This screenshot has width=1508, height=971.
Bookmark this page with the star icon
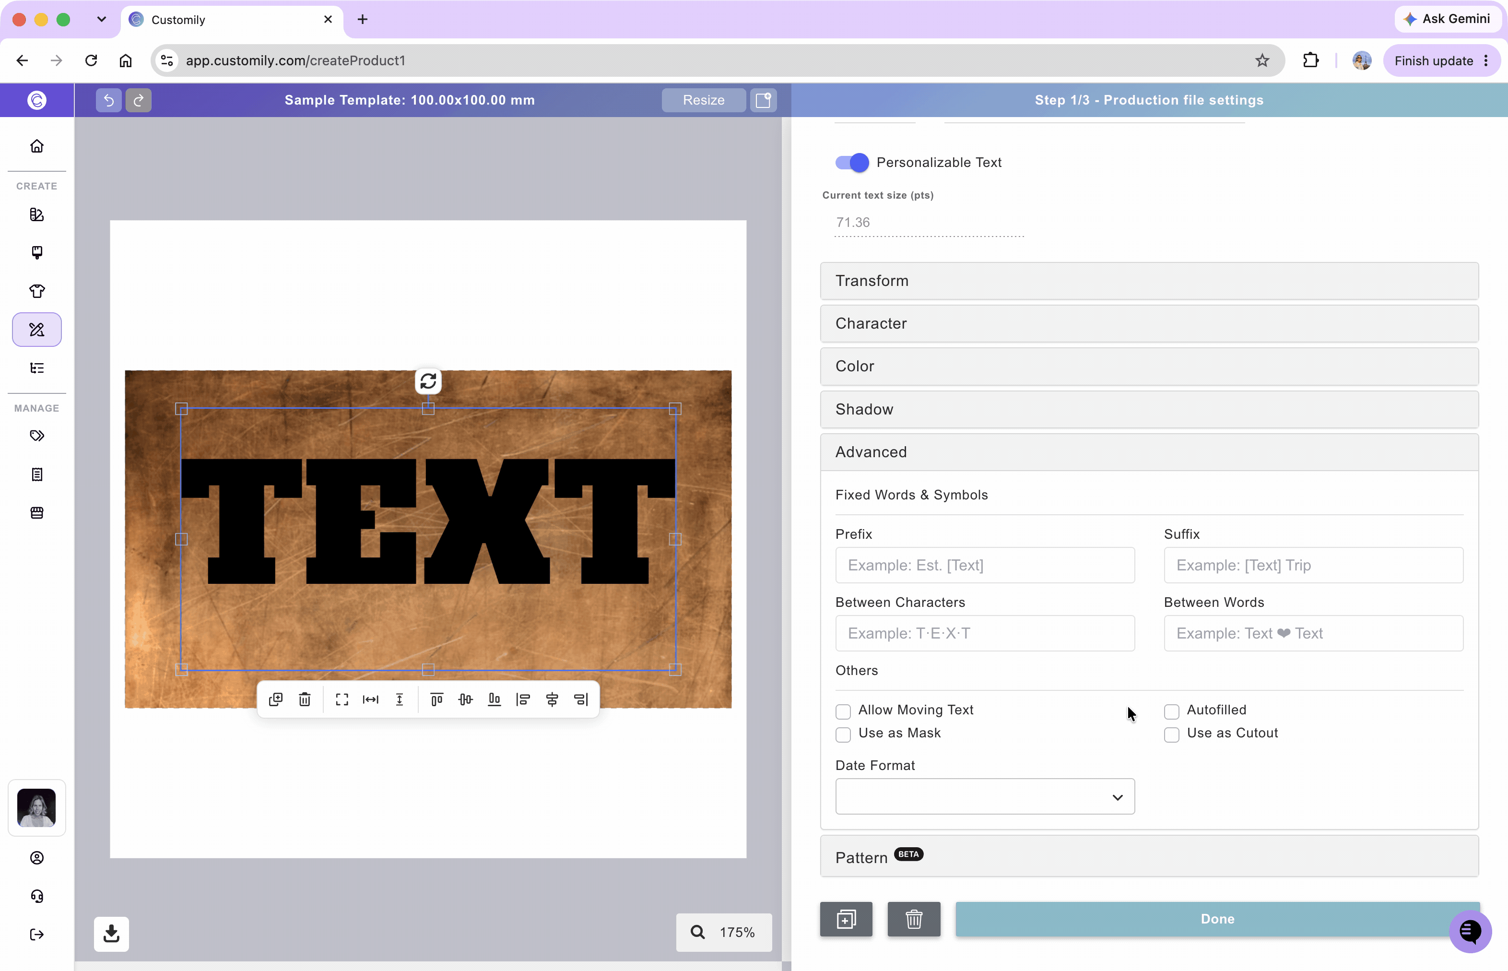pyautogui.click(x=1262, y=60)
